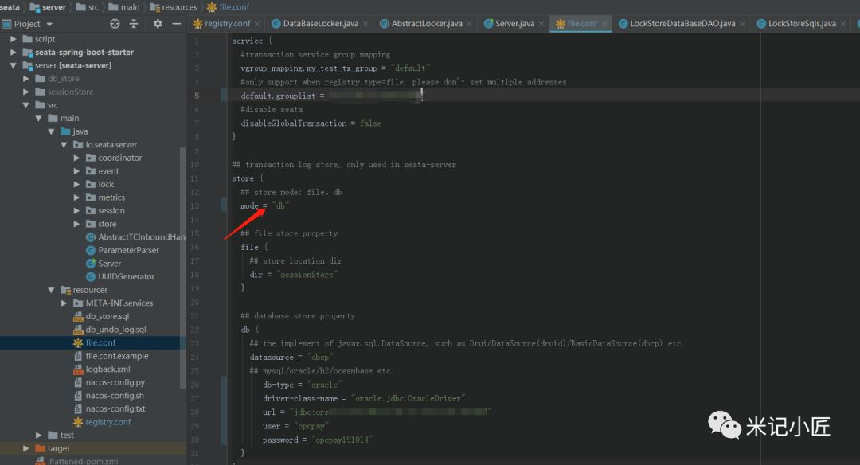This screenshot has height=465, width=860.
Task: Collapse the resources folder arrow in tree
Action: [51, 290]
